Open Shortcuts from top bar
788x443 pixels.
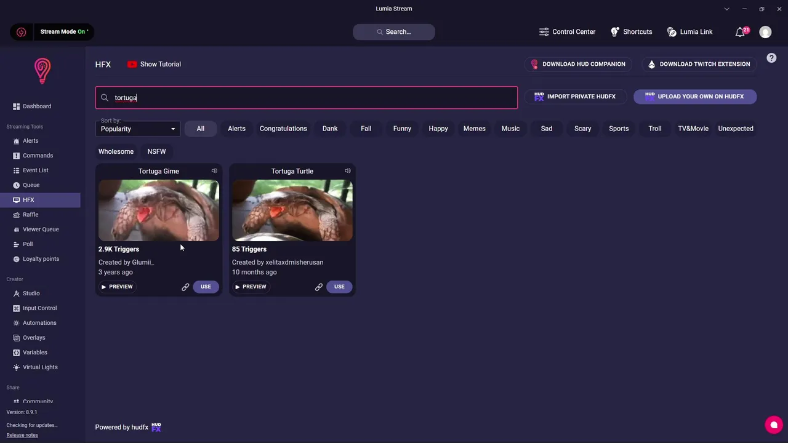pyautogui.click(x=631, y=32)
